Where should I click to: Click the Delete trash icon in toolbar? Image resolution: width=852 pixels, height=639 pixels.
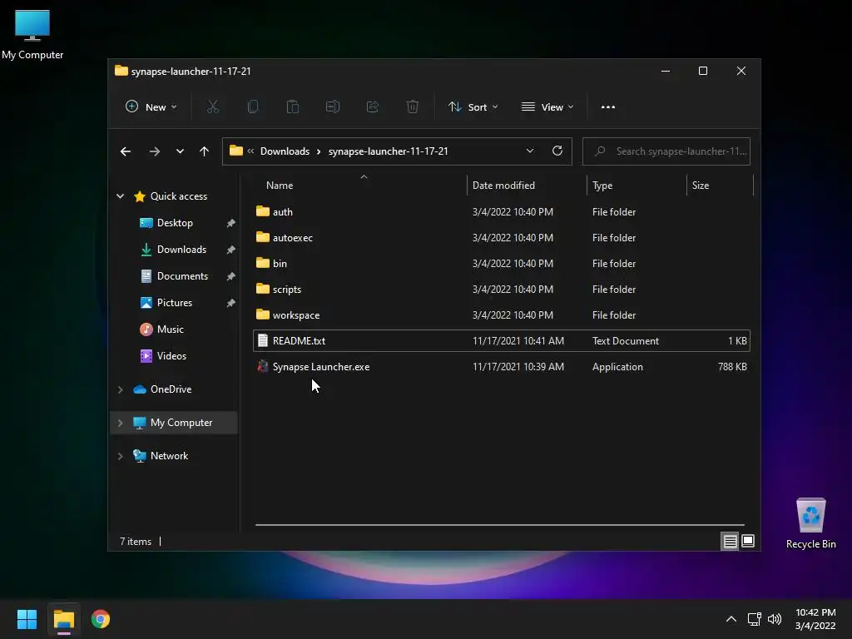click(x=413, y=106)
